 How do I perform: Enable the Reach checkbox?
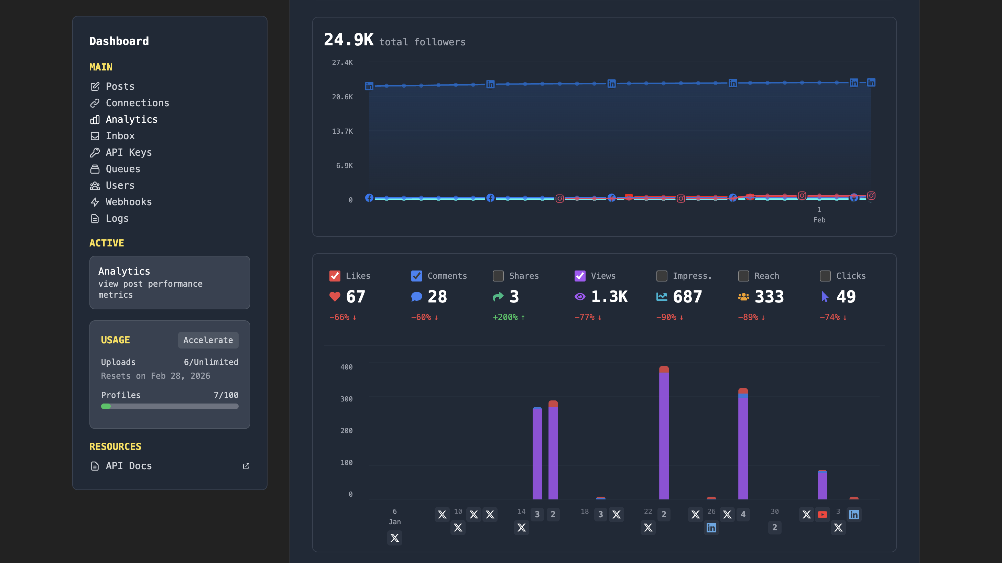point(743,276)
